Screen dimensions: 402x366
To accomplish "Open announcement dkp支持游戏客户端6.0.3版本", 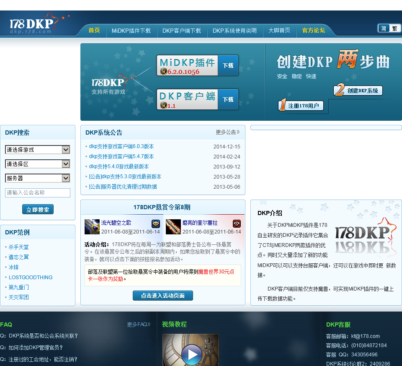I will pyautogui.click(x=121, y=146).
